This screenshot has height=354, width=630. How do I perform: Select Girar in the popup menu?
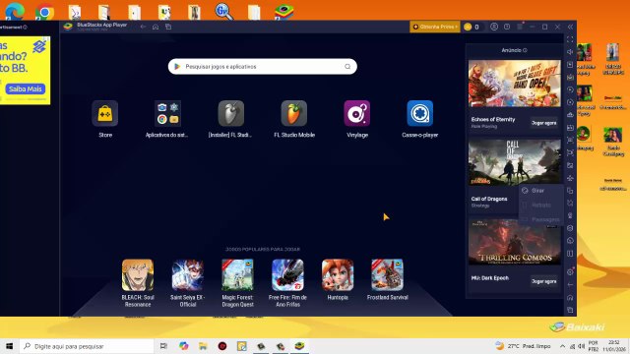pos(537,191)
